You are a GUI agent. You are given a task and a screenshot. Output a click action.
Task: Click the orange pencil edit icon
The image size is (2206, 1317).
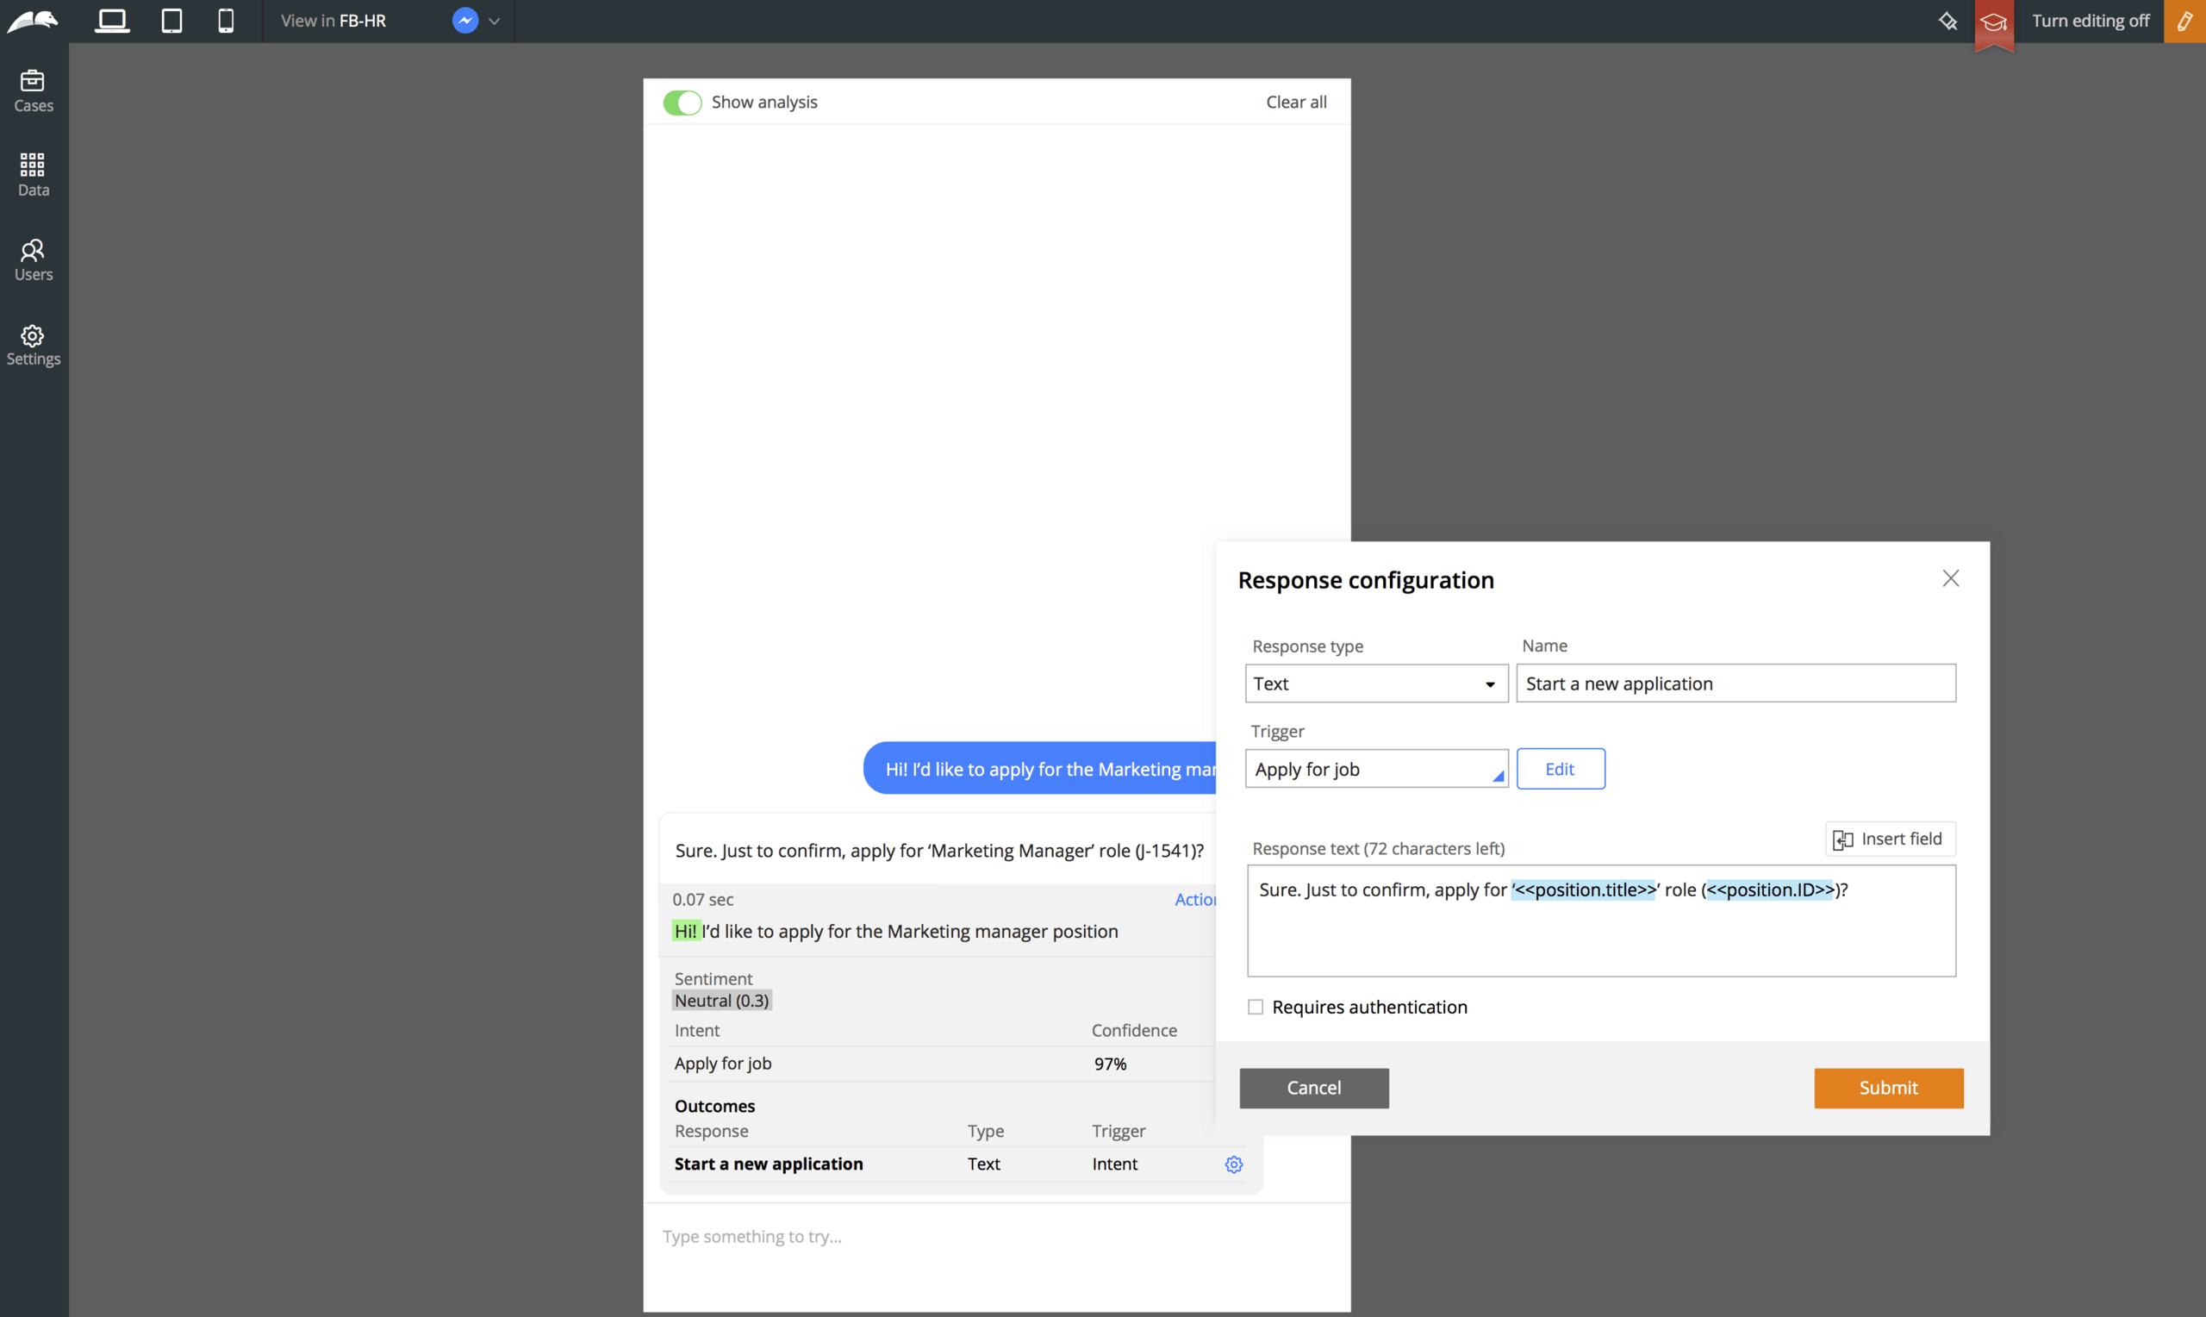(2184, 21)
